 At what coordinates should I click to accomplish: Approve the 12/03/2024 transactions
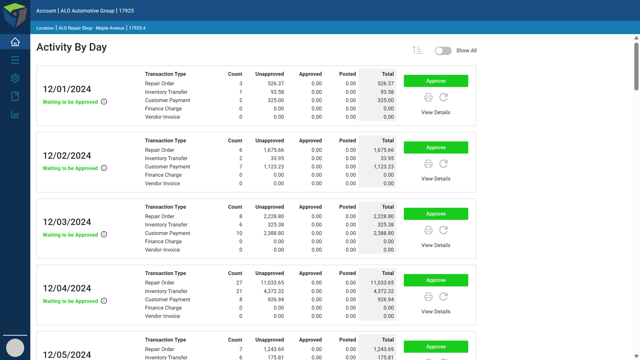(x=436, y=214)
